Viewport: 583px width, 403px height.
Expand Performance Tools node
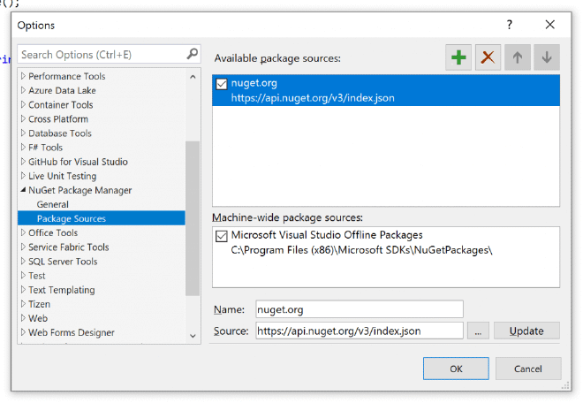point(23,76)
